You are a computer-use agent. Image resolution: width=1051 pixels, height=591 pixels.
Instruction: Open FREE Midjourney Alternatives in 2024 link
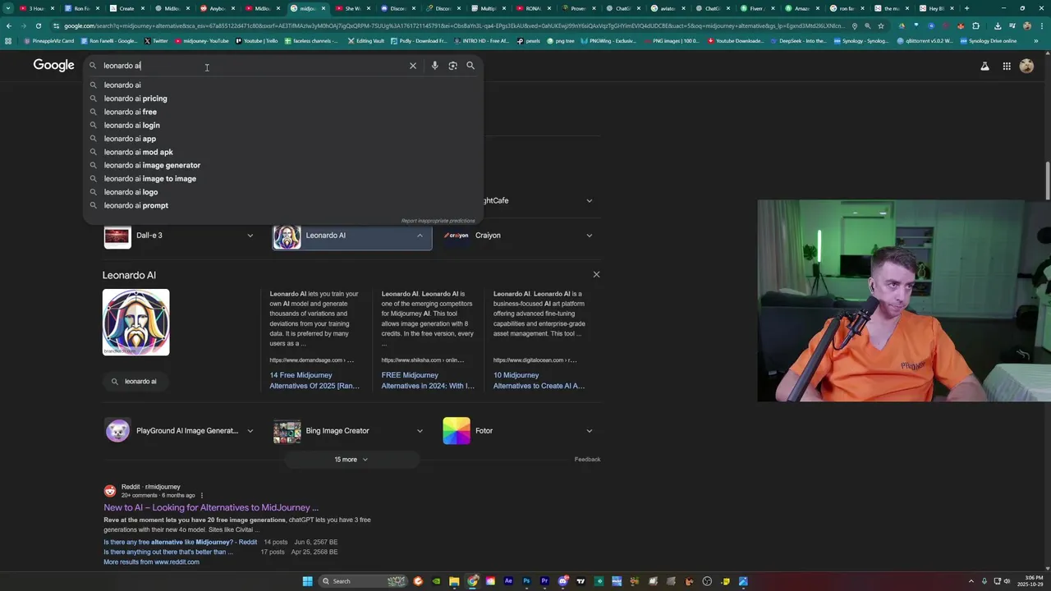(x=428, y=380)
